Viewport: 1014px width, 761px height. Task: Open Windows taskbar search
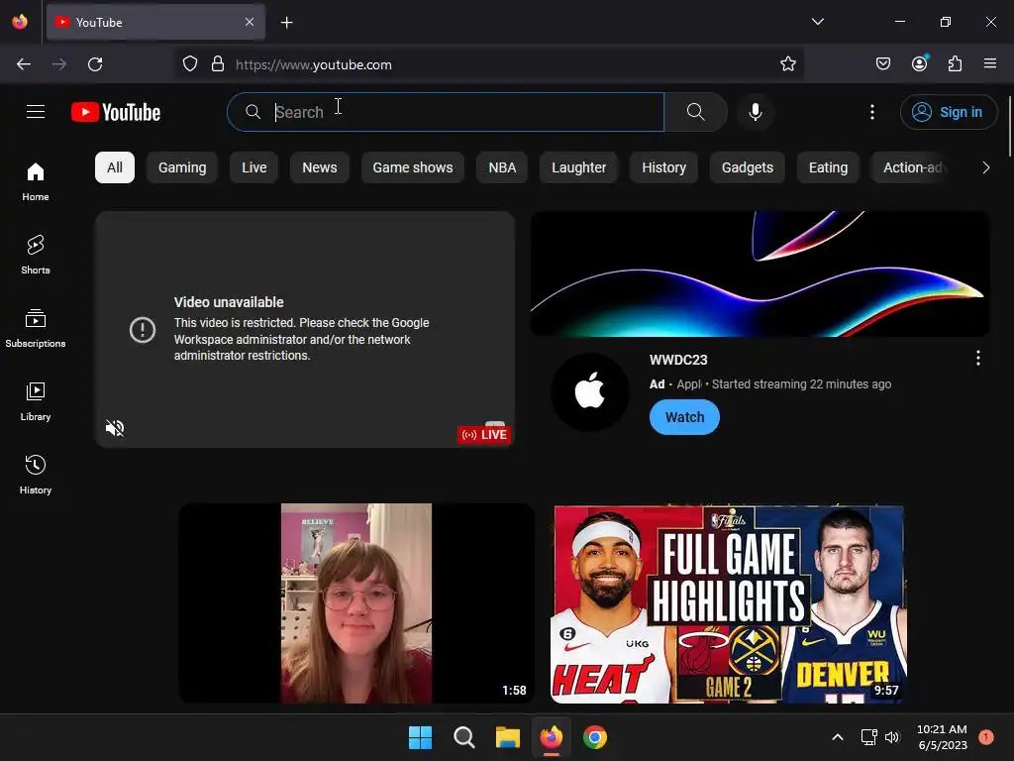463,737
